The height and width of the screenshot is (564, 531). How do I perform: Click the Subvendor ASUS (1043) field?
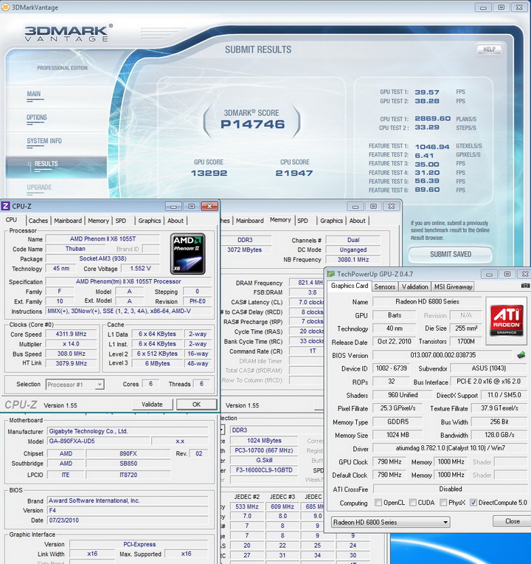pyautogui.click(x=489, y=368)
